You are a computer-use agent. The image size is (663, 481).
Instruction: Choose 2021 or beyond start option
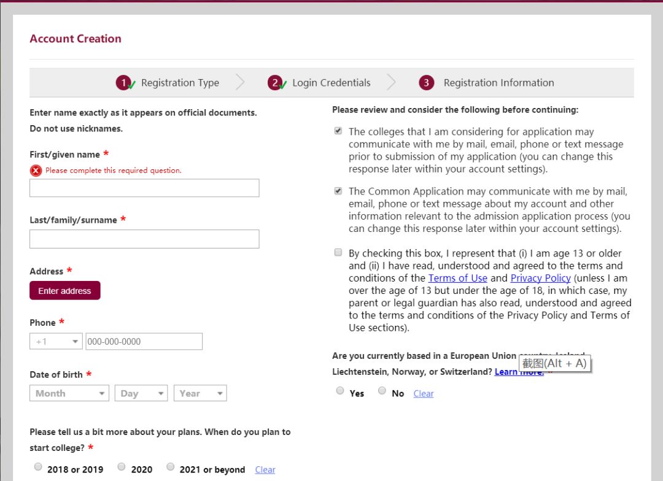pyautogui.click(x=170, y=467)
